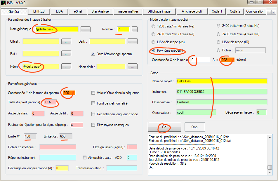Click browse button next to Flat field
The width and height of the screenshot is (278, 181).
(66, 54)
